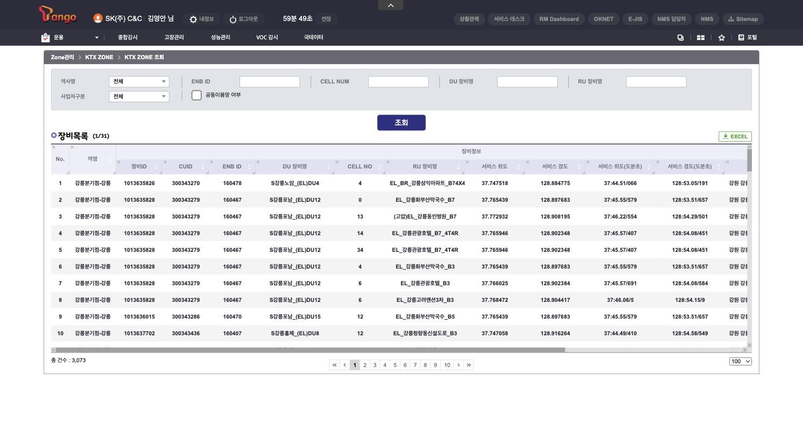Open the 사업자구분 dropdown
The width and height of the screenshot is (803, 437).
[x=139, y=96]
